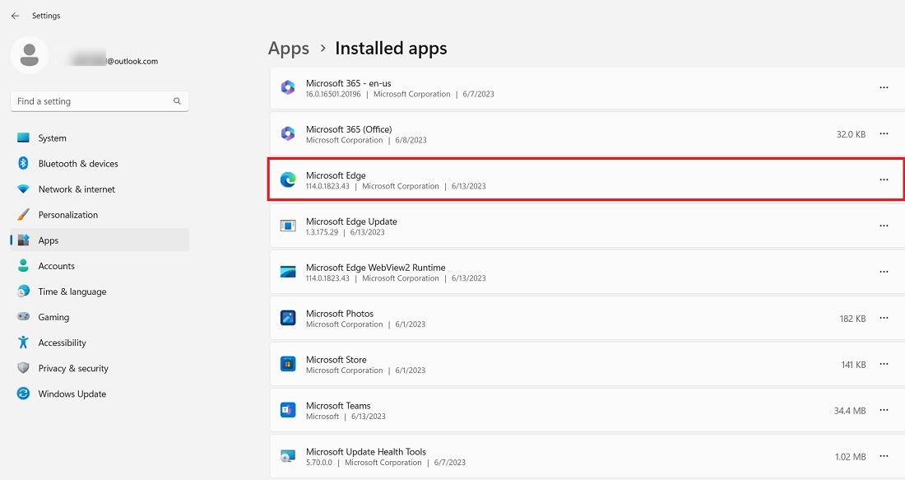Click the search magnifier in Find a setting

(x=177, y=100)
